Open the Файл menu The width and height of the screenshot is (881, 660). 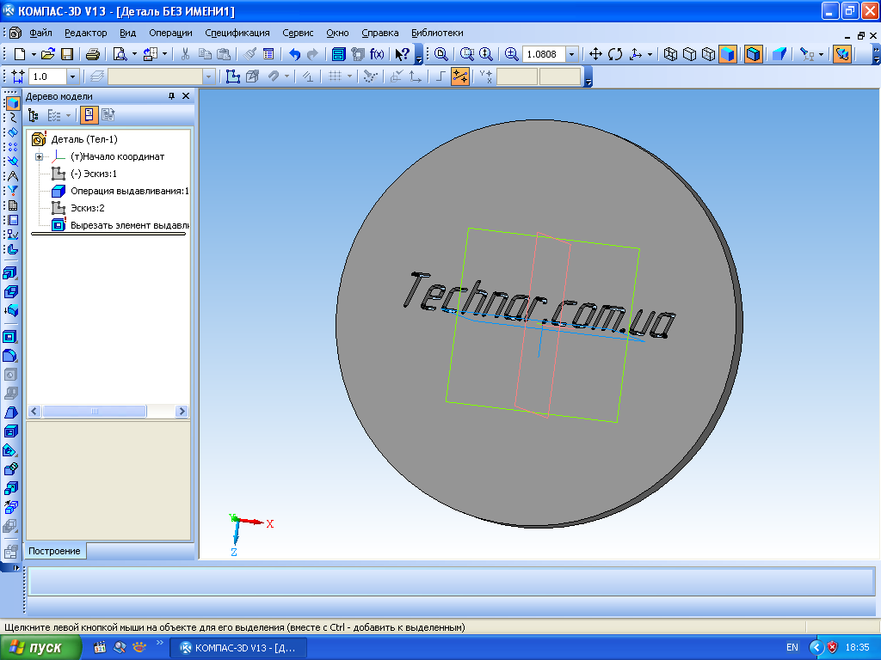41,33
